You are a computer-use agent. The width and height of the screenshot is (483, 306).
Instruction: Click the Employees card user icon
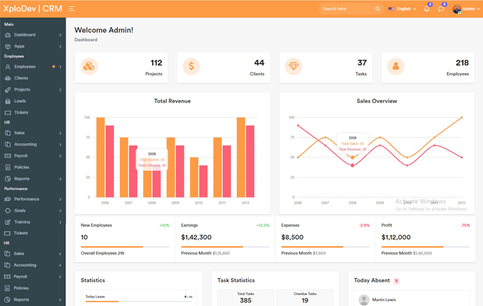coord(396,66)
